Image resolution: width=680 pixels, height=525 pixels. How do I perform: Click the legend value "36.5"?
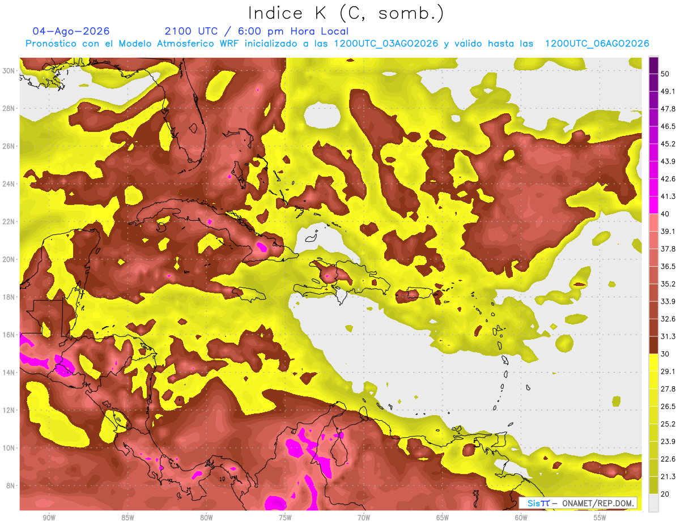[x=668, y=266]
